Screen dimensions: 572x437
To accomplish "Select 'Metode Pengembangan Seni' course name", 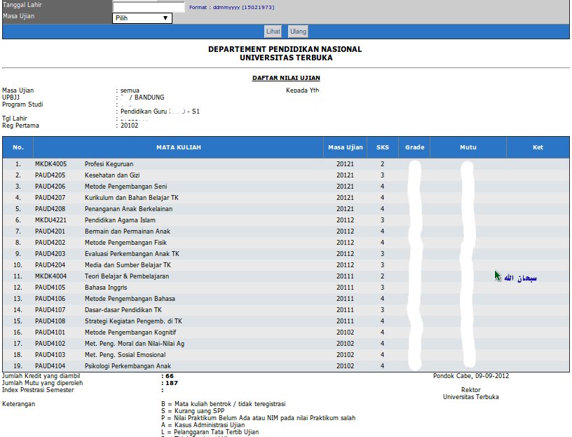I will [126, 187].
